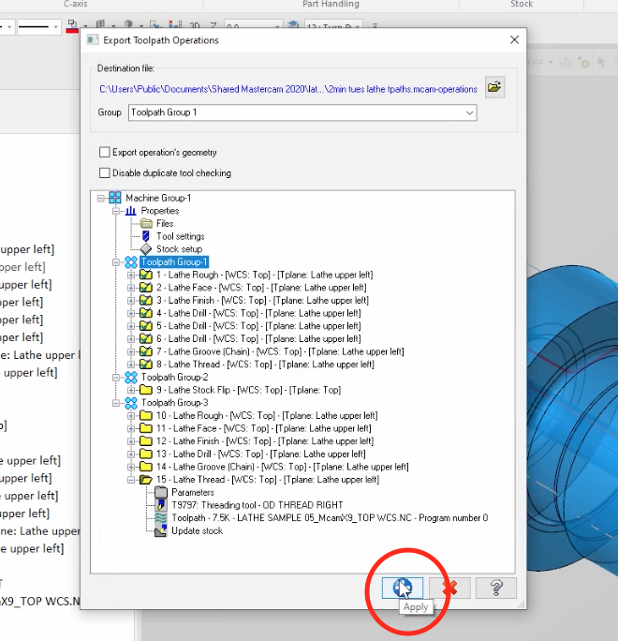The height and width of the screenshot is (641, 618).
Task: Collapse the Toolpath Group-1 node
Action: click(116, 262)
